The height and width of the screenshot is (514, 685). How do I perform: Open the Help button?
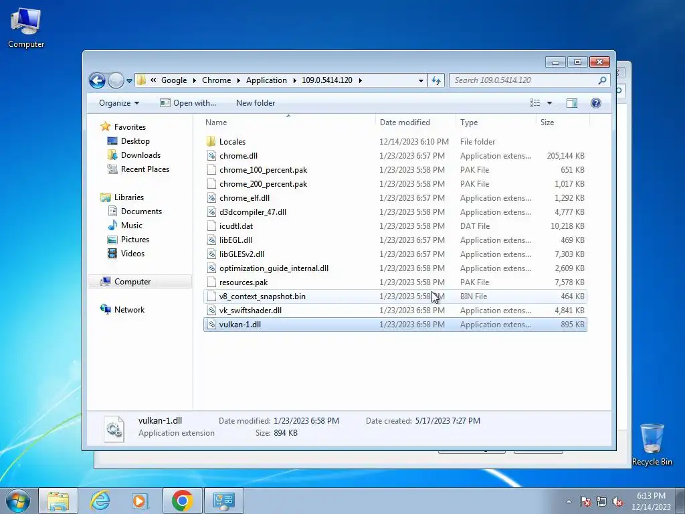click(x=596, y=102)
